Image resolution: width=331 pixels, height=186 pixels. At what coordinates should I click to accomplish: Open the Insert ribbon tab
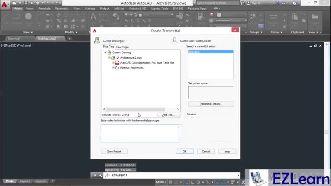30,9
